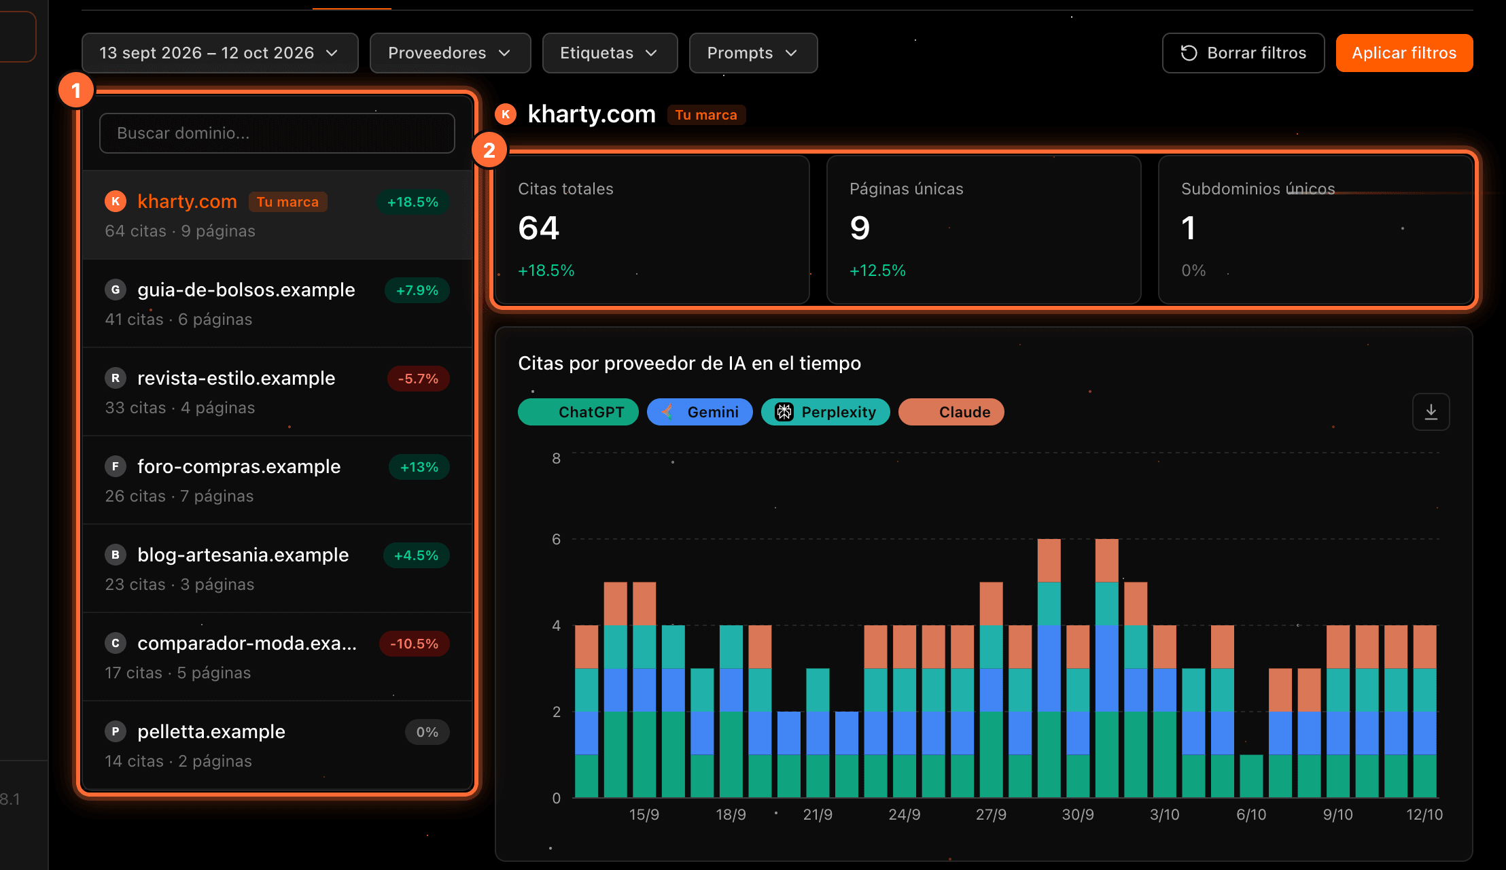Click the chart title Citas por proveedor

click(x=689, y=363)
